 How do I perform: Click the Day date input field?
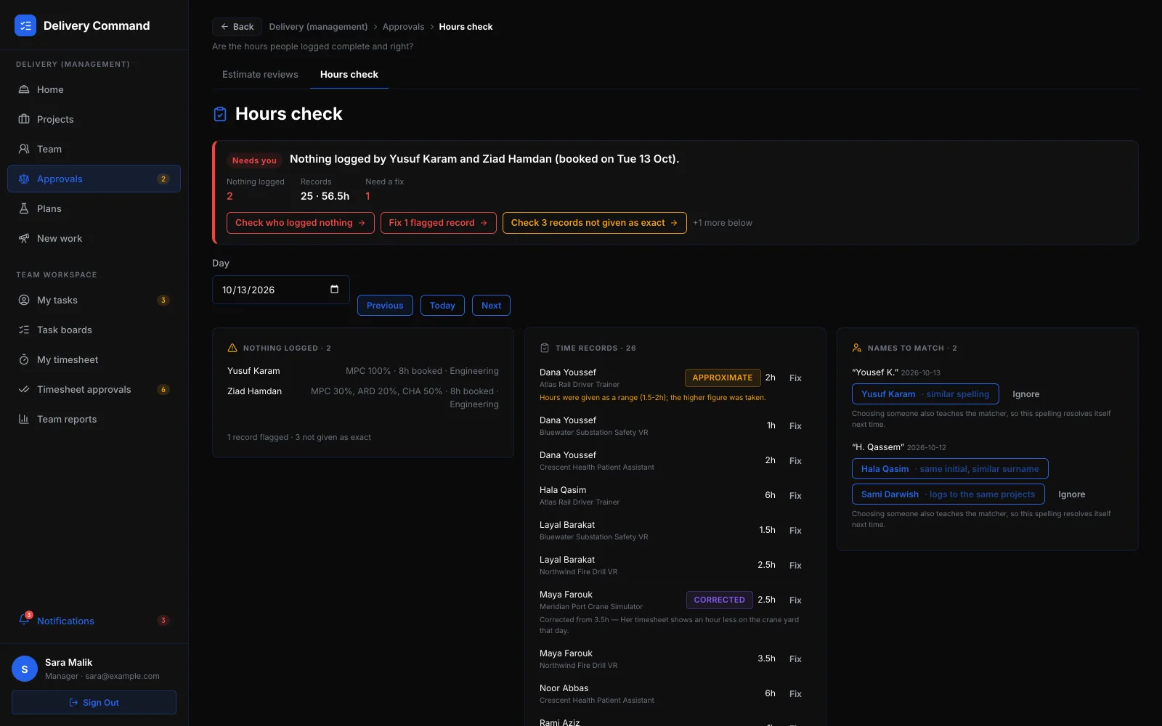[x=281, y=290]
